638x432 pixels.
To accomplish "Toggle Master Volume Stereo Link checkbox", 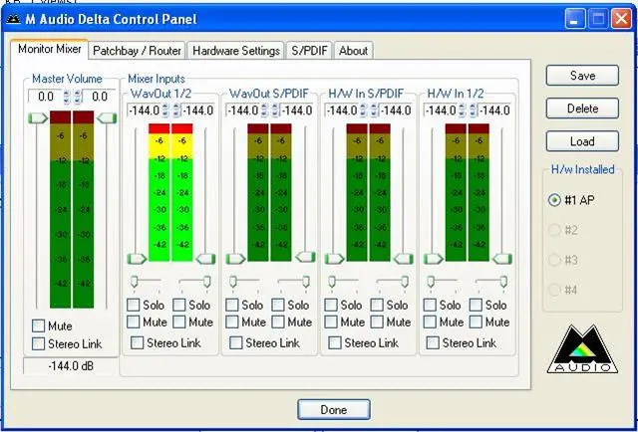I will (38, 344).
